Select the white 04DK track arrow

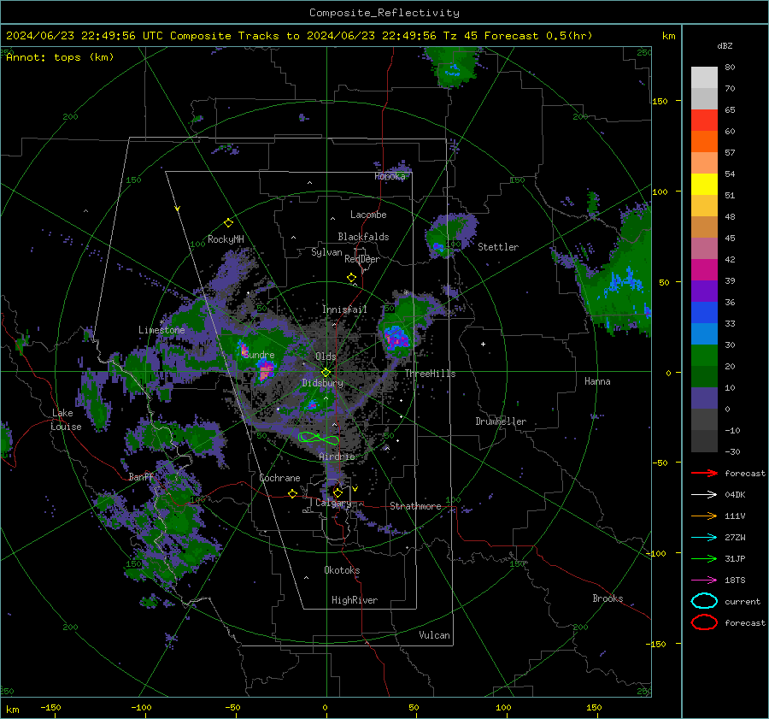pyautogui.click(x=704, y=495)
